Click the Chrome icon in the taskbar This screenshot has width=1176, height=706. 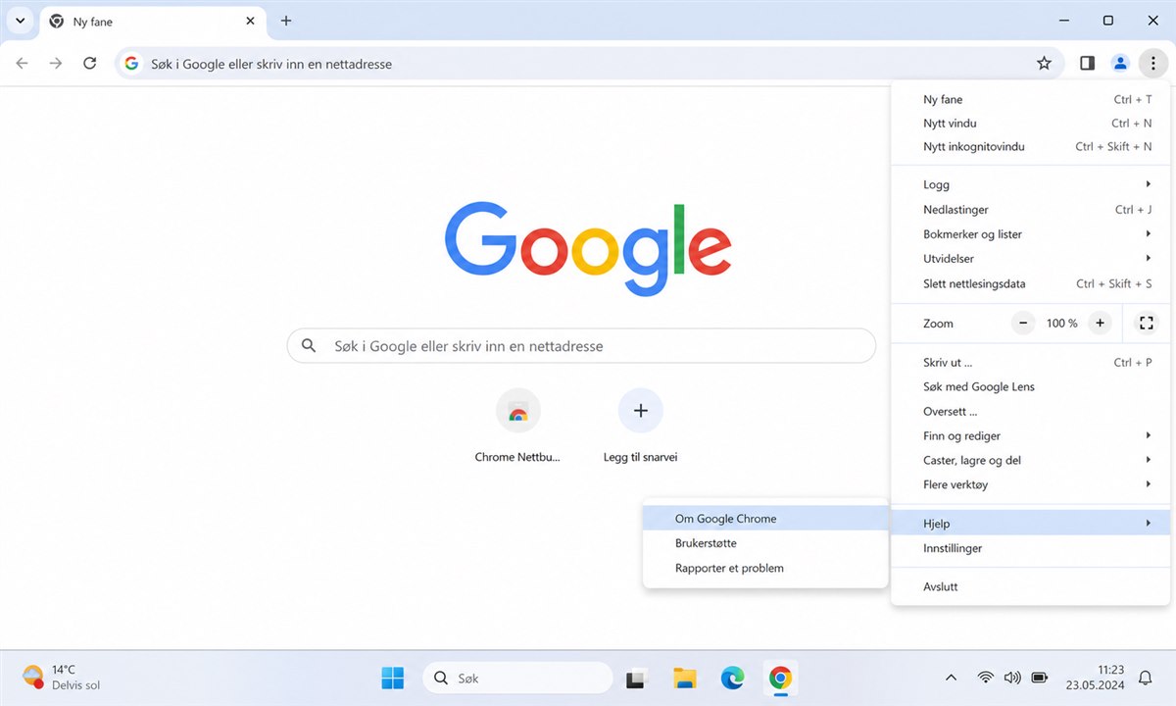[780, 678]
